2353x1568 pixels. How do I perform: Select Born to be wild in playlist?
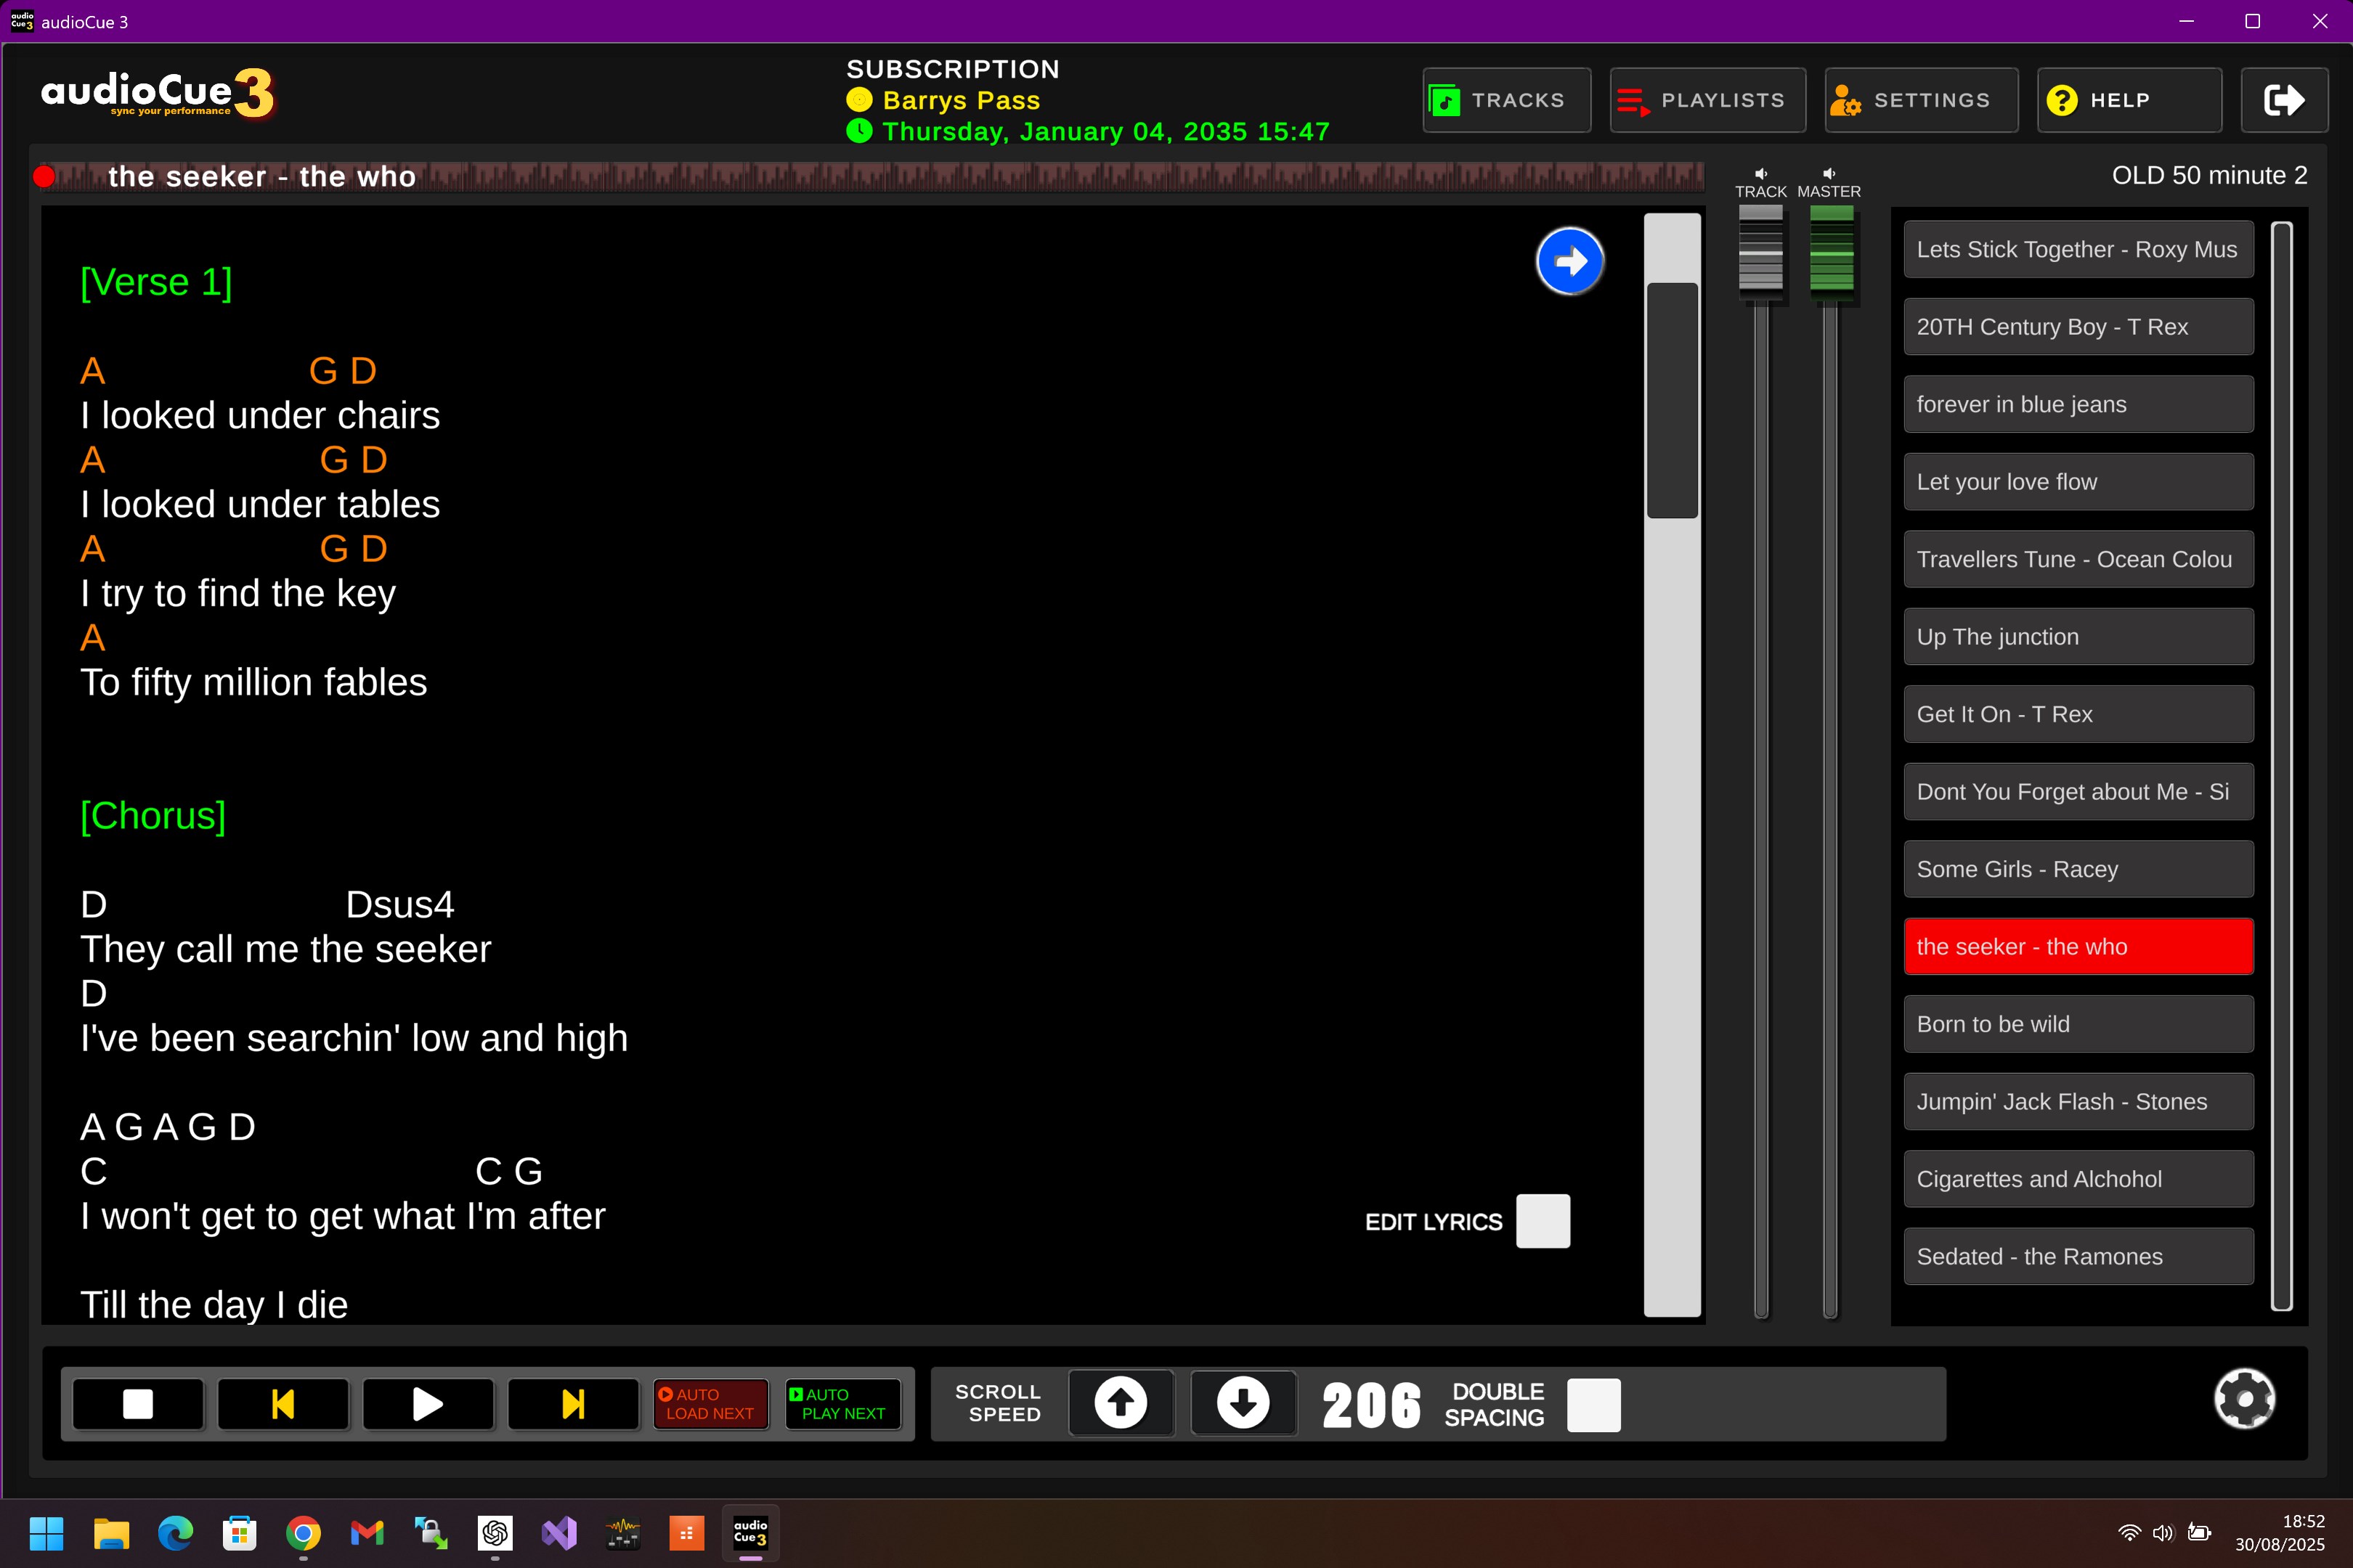(x=2078, y=1024)
